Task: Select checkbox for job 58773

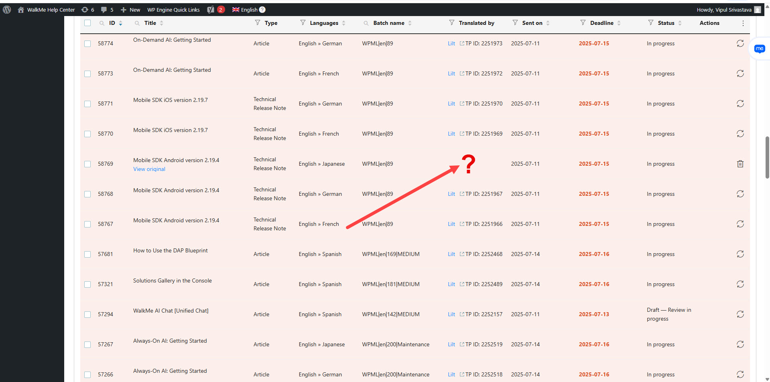Action: [87, 73]
